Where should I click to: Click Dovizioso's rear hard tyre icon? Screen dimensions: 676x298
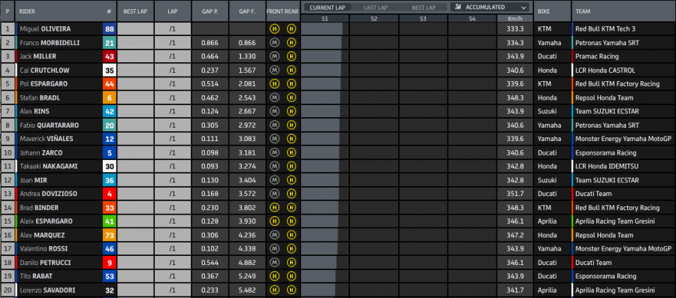tap(291, 194)
